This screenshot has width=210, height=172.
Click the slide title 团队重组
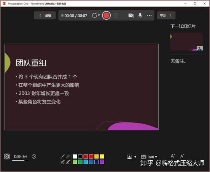[x=31, y=63]
